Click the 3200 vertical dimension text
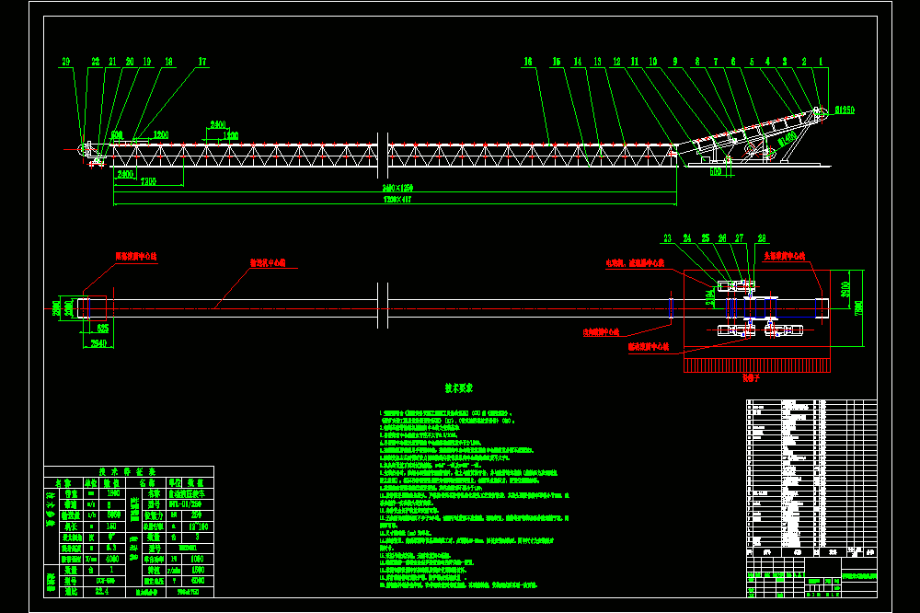The image size is (920, 613). (x=845, y=289)
